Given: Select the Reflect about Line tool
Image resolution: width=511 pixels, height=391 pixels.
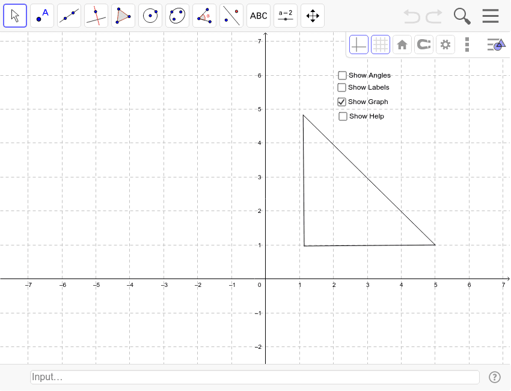Looking at the screenshot, I should pos(231,16).
